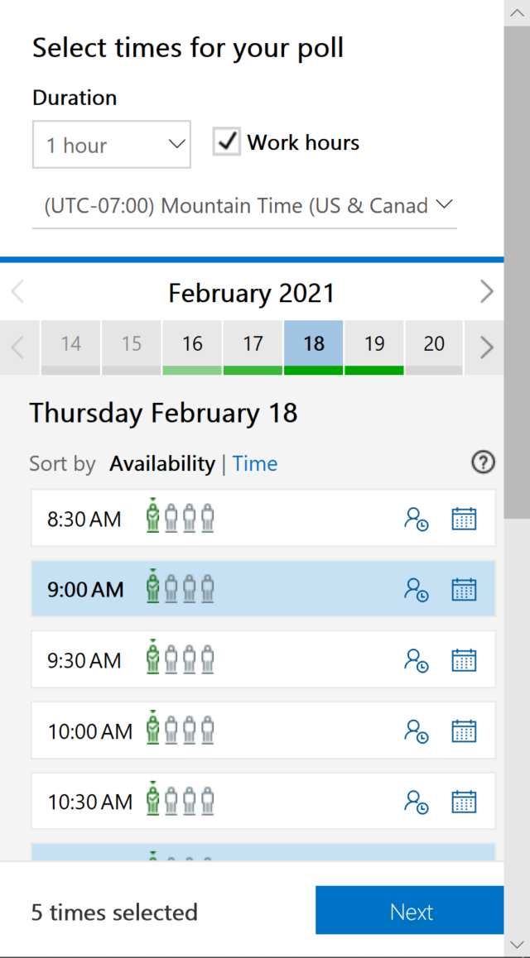
Task: Show attendee availability for 10:00 AM
Action: pyautogui.click(x=416, y=730)
